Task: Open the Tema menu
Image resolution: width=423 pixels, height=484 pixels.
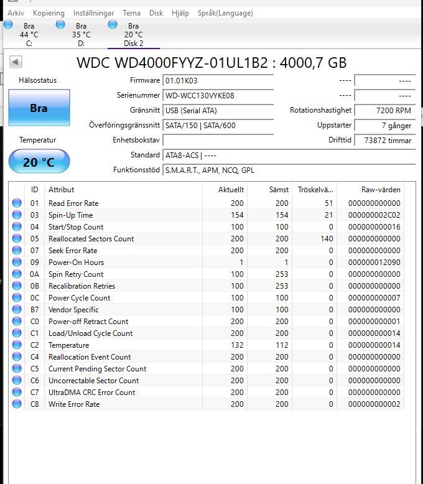Action: [131, 13]
